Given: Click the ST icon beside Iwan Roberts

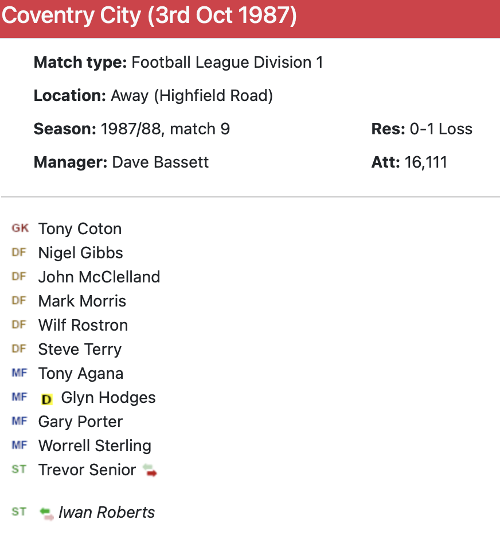Looking at the screenshot, I should pyautogui.click(x=19, y=511).
